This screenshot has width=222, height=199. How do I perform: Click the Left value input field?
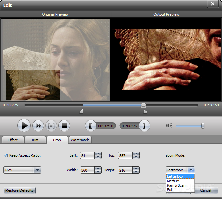87,155
